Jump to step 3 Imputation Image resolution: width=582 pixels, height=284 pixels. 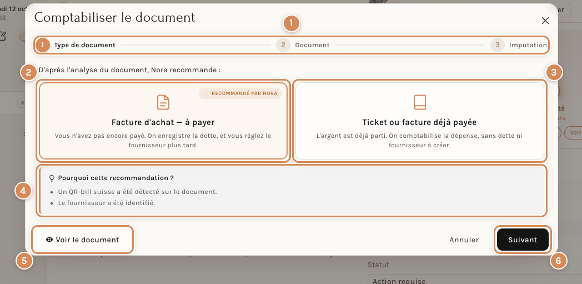519,45
